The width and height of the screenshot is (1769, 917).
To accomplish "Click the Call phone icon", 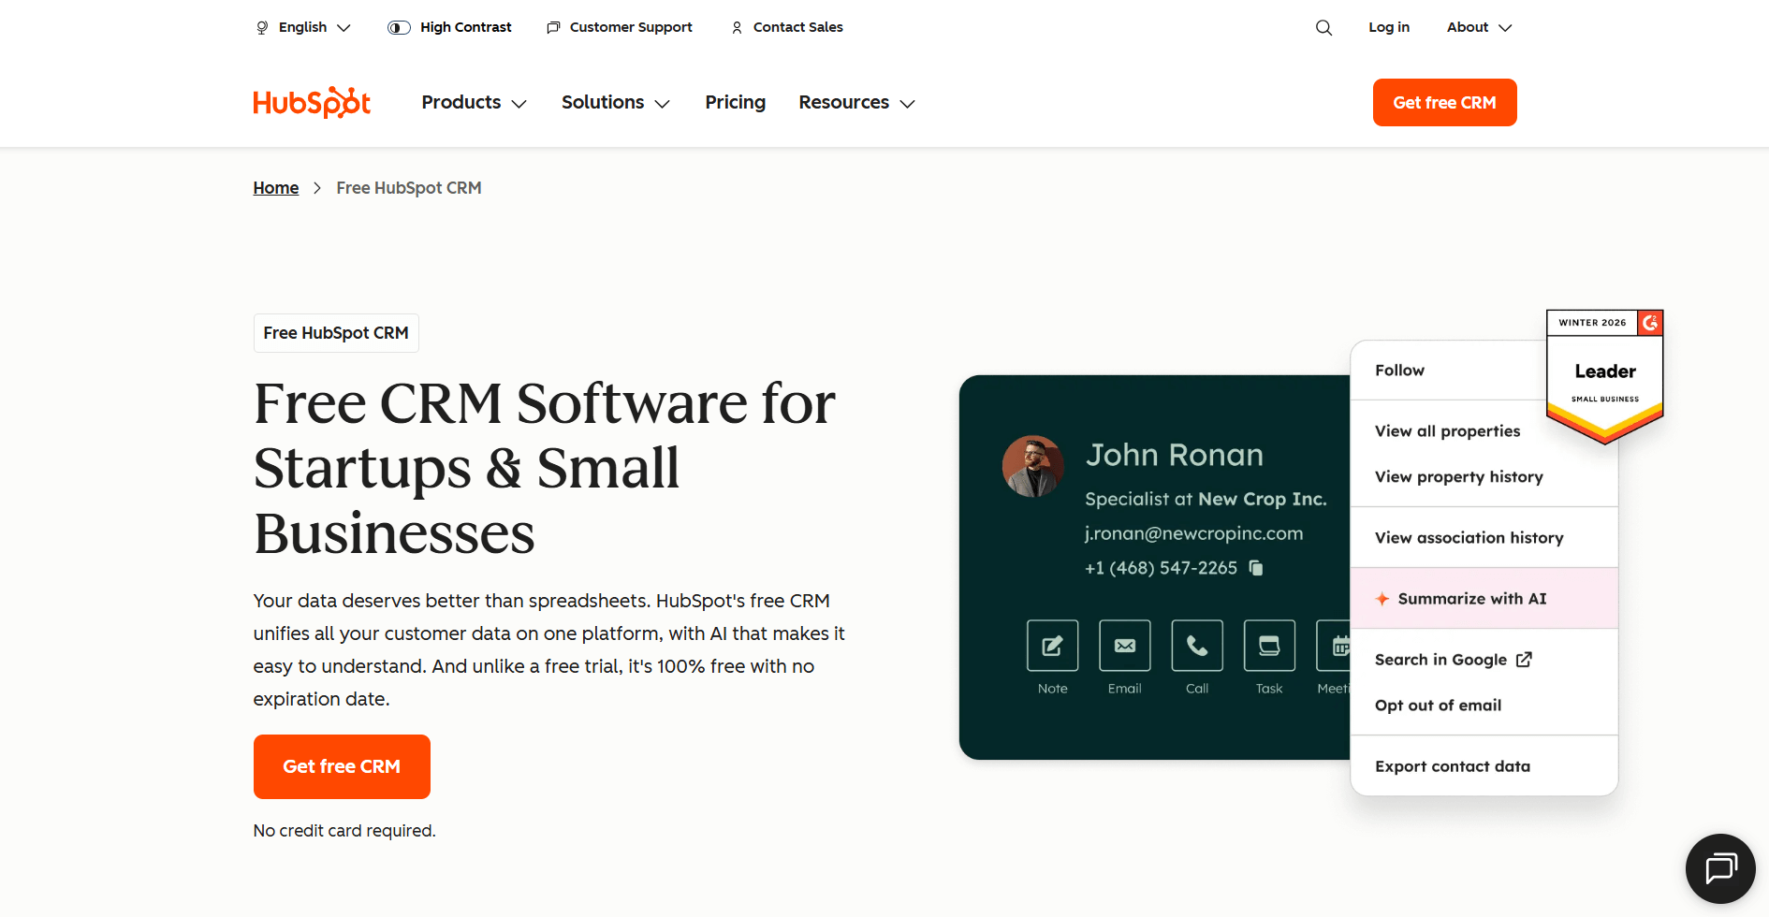I will pos(1197,646).
